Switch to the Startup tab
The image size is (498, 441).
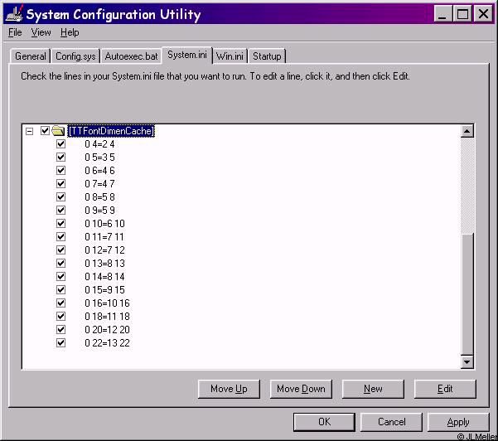267,56
